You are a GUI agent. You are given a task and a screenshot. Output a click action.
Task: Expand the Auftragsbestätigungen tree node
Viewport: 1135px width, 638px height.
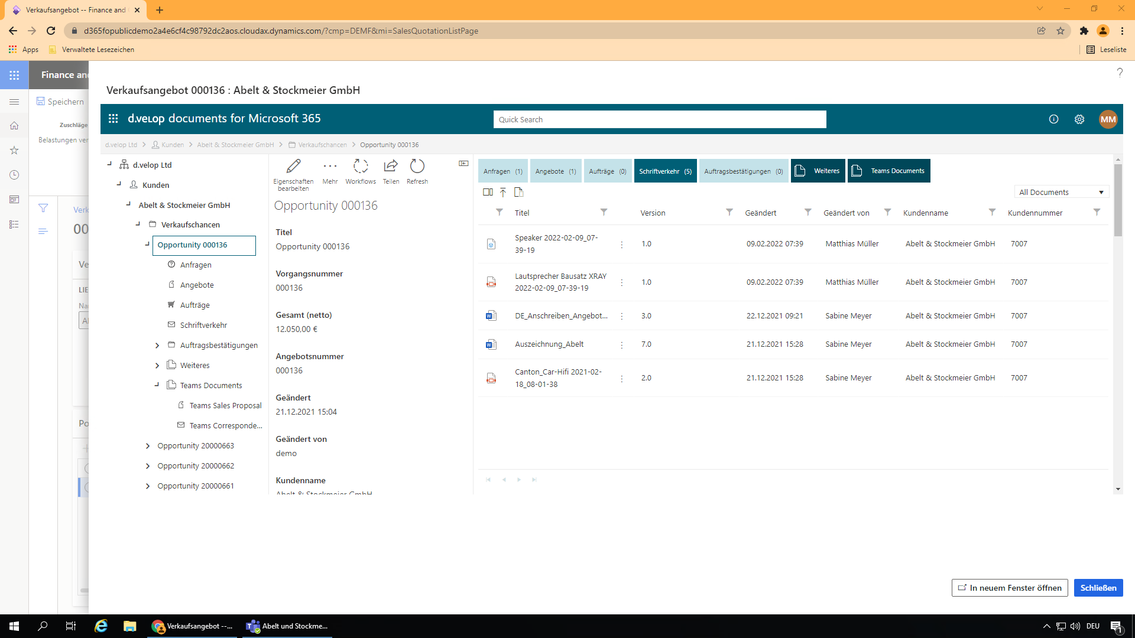(157, 346)
